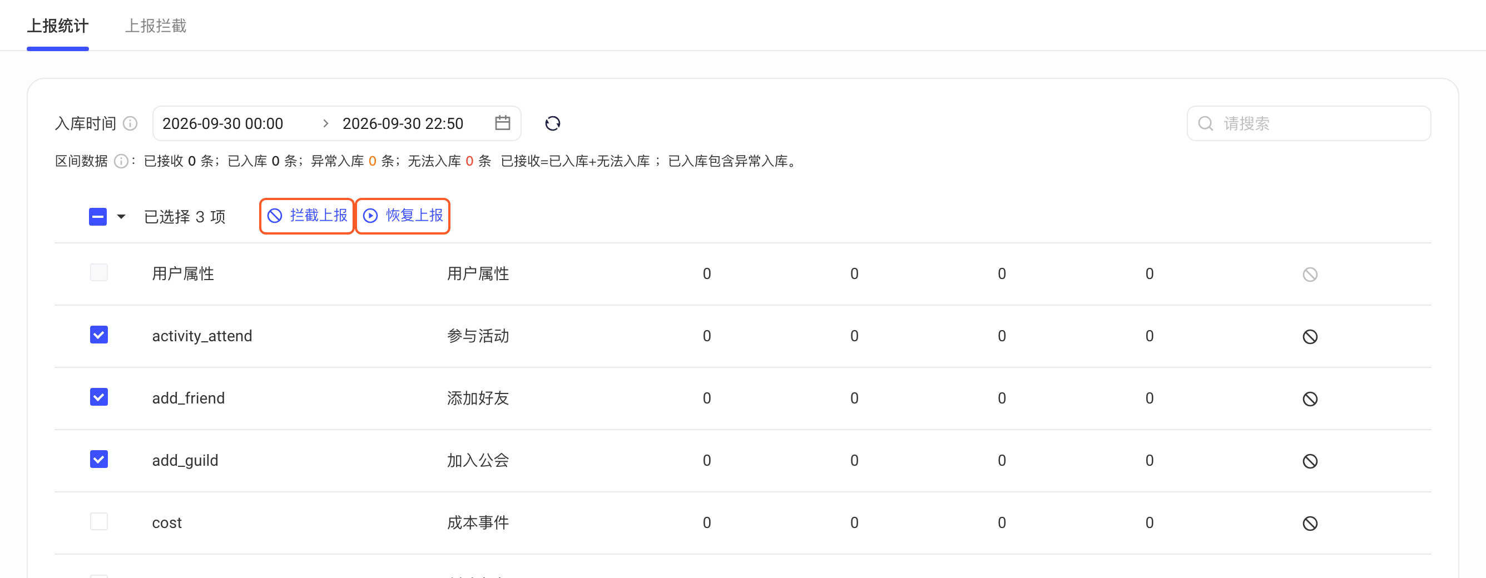This screenshot has width=1486, height=578.
Task: Click the 加入公会 display name cell
Action: (x=478, y=460)
